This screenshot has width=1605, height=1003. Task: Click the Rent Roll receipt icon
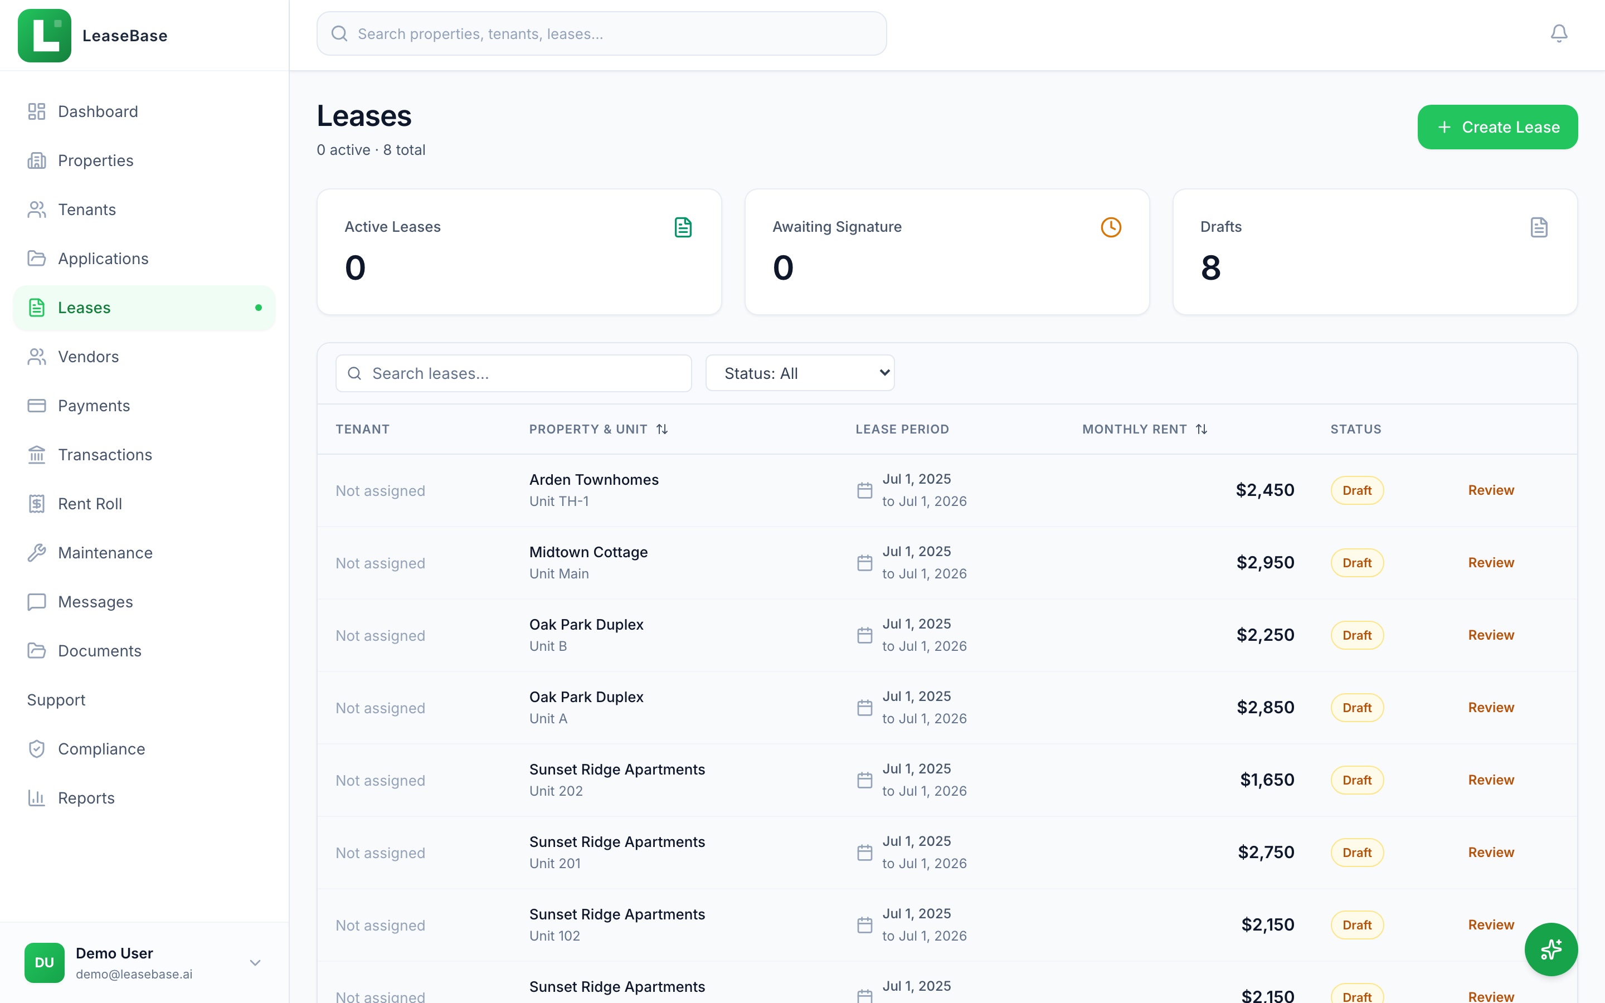36,504
